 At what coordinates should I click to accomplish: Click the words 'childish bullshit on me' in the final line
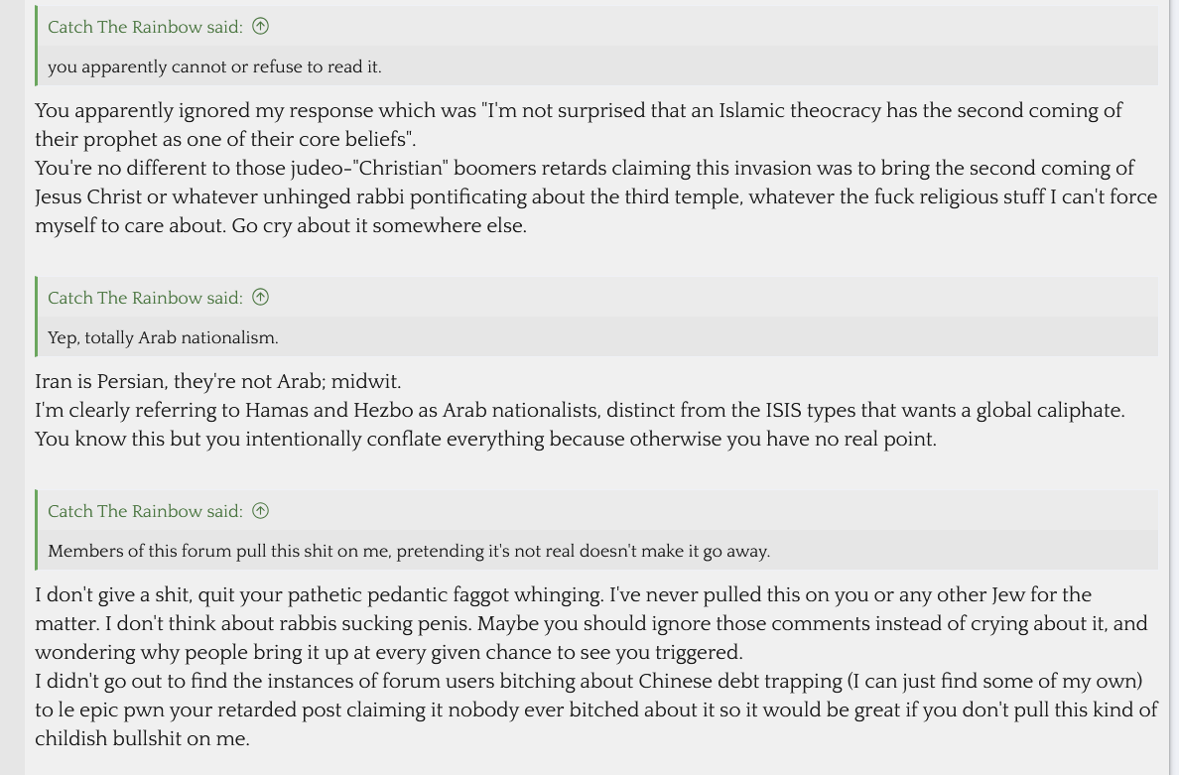[x=140, y=739]
